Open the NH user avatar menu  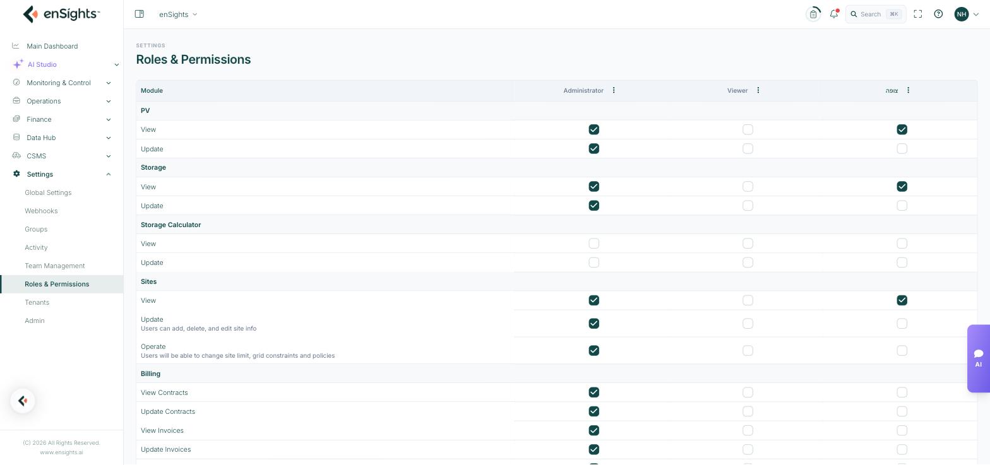pos(962,14)
